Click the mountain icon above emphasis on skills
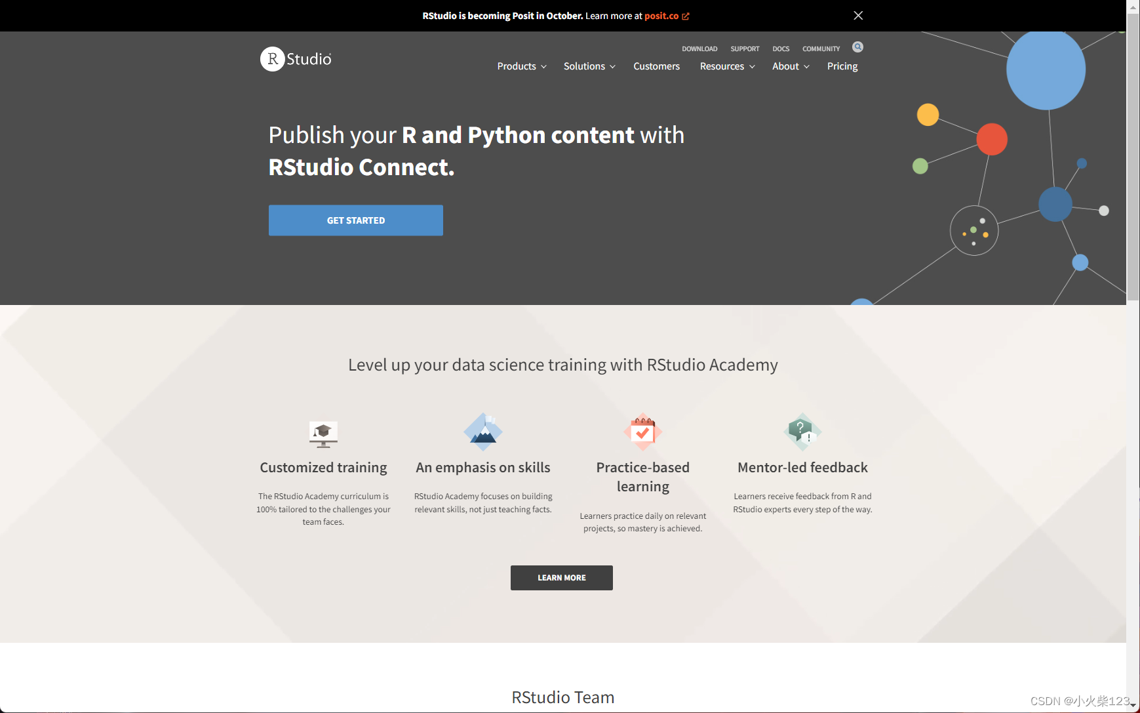 click(483, 432)
